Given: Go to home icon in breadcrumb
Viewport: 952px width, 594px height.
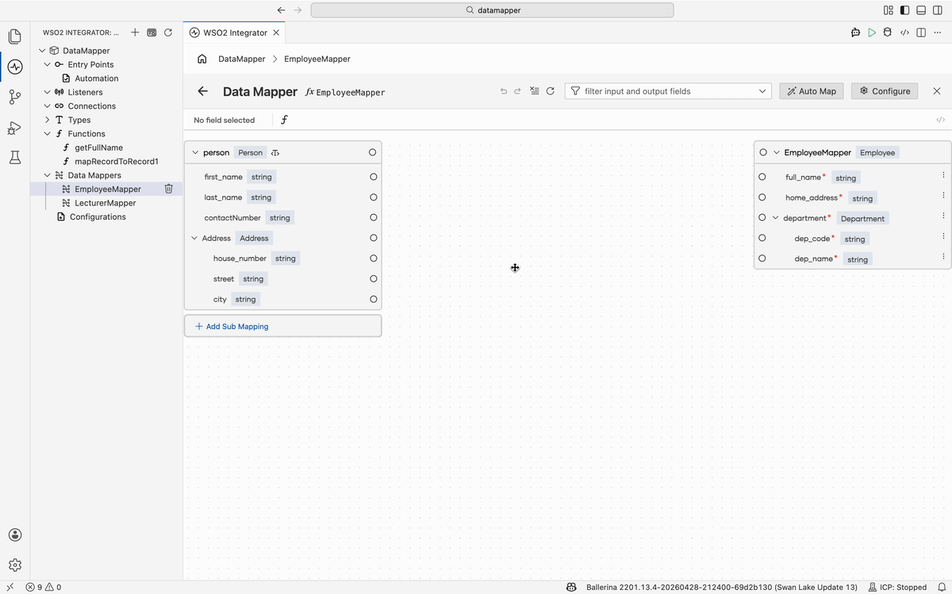Looking at the screenshot, I should (x=202, y=59).
